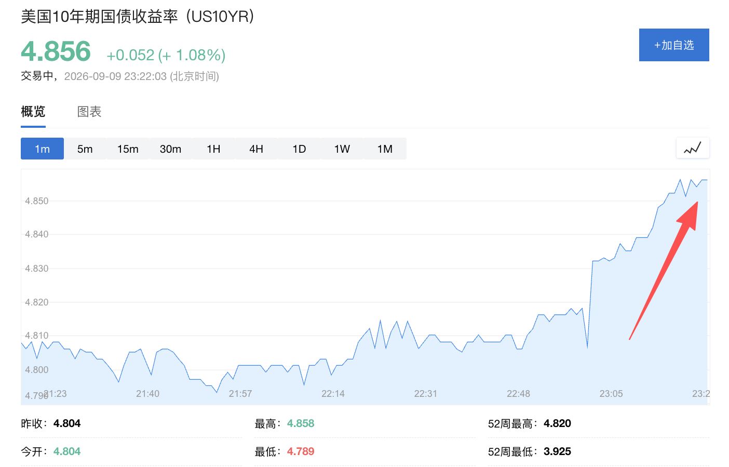
Task: Click the 昨收 value 4.804
Action: (x=67, y=423)
